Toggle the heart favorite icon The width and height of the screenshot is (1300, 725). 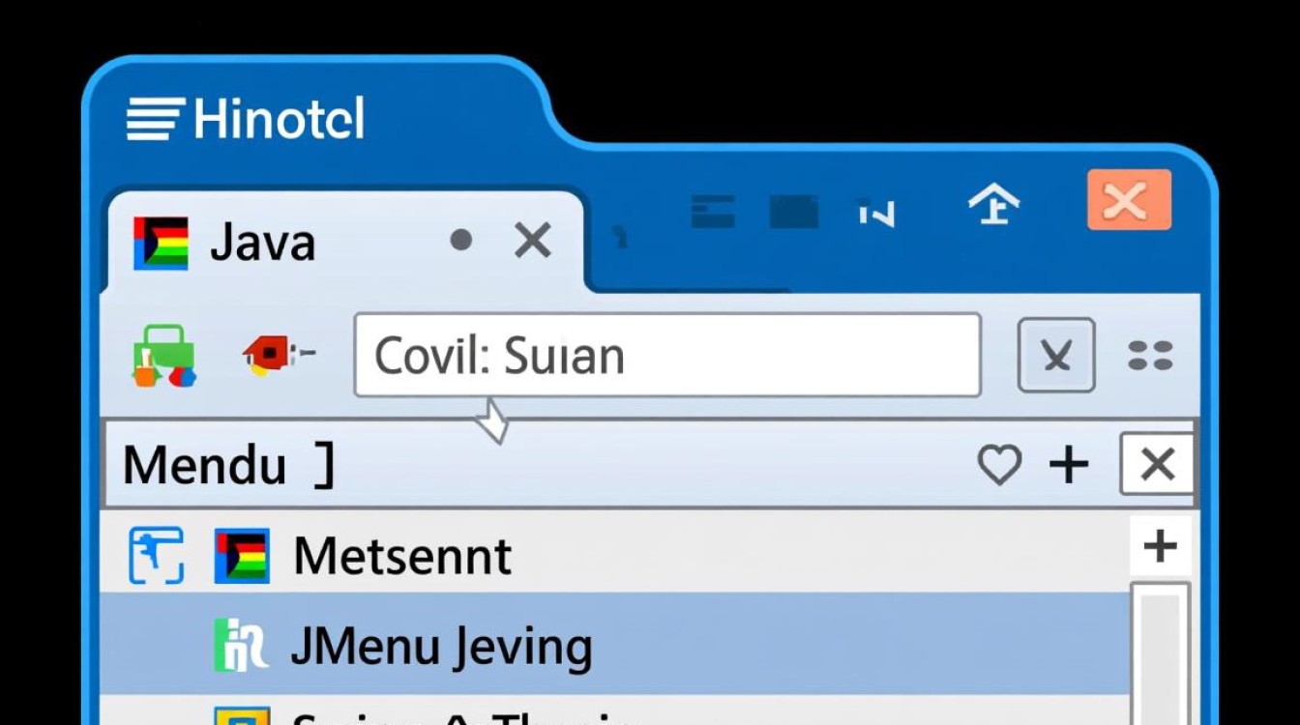[x=998, y=466]
